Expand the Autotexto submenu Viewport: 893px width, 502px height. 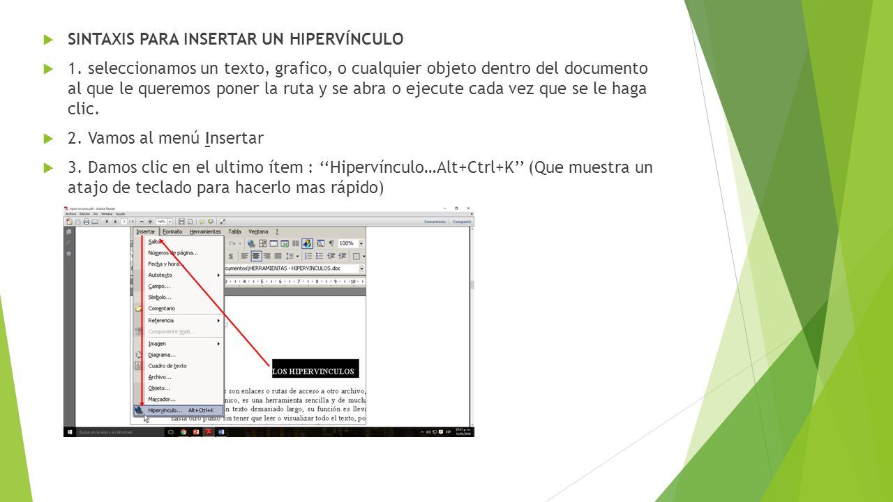click(178, 275)
